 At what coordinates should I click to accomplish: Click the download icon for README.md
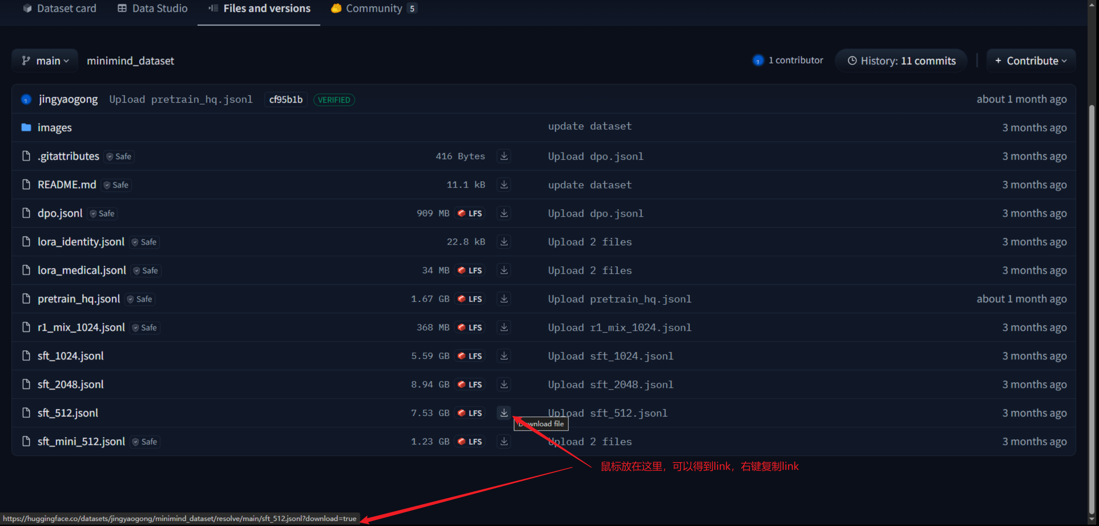[x=504, y=185]
